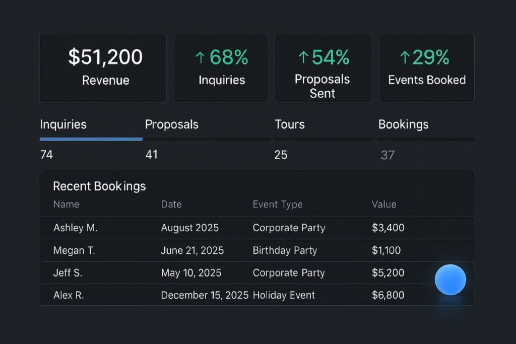Click the blue progress bar under Inquiries
This screenshot has width=516, height=344.
pos(91,139)
